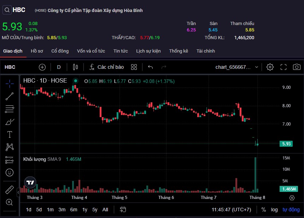304x218 pixels.
Task: Select the crosshair cursor tool
Action: (x=10, y=83)
